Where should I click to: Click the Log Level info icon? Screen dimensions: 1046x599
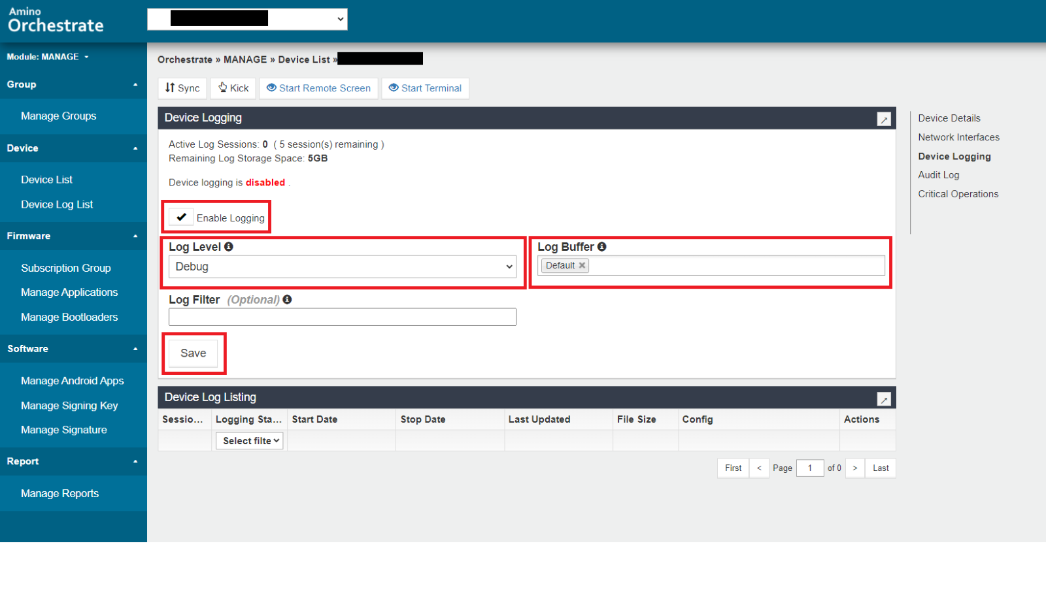pyautogui.click(x=229, y=246)
